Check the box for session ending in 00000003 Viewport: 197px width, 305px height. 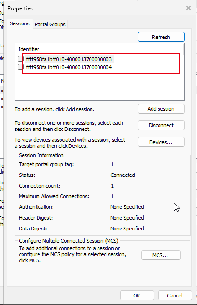21,59
